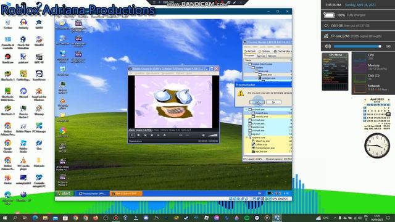Open the Oracle VM VirtualBox desktop icon
395x222 pixels.
pos(23,43)
